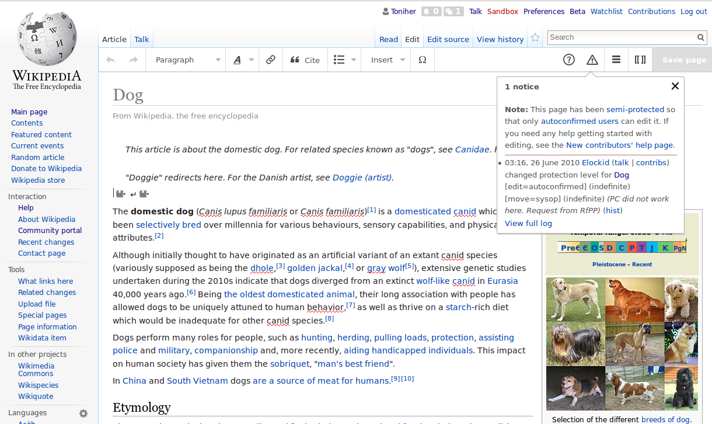
Task: Open the semi-protected link in notice
Action: (635, 109)
